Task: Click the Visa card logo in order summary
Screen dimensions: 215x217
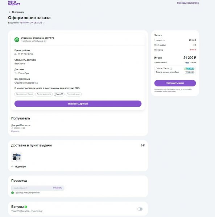Action: click(x=187, y=63)
